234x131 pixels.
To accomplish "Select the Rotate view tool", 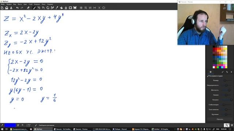I will [x=90, y=8].
